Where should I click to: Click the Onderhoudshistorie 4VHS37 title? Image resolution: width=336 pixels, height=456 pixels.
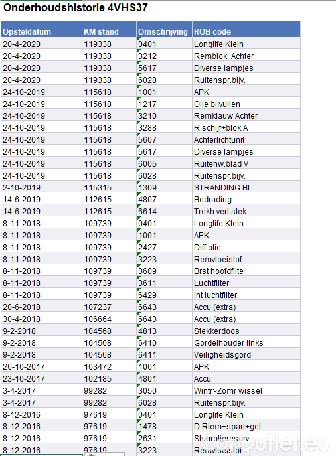tap(76, 7)
